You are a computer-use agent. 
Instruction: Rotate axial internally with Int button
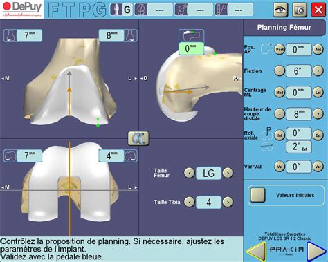(280, 135)
